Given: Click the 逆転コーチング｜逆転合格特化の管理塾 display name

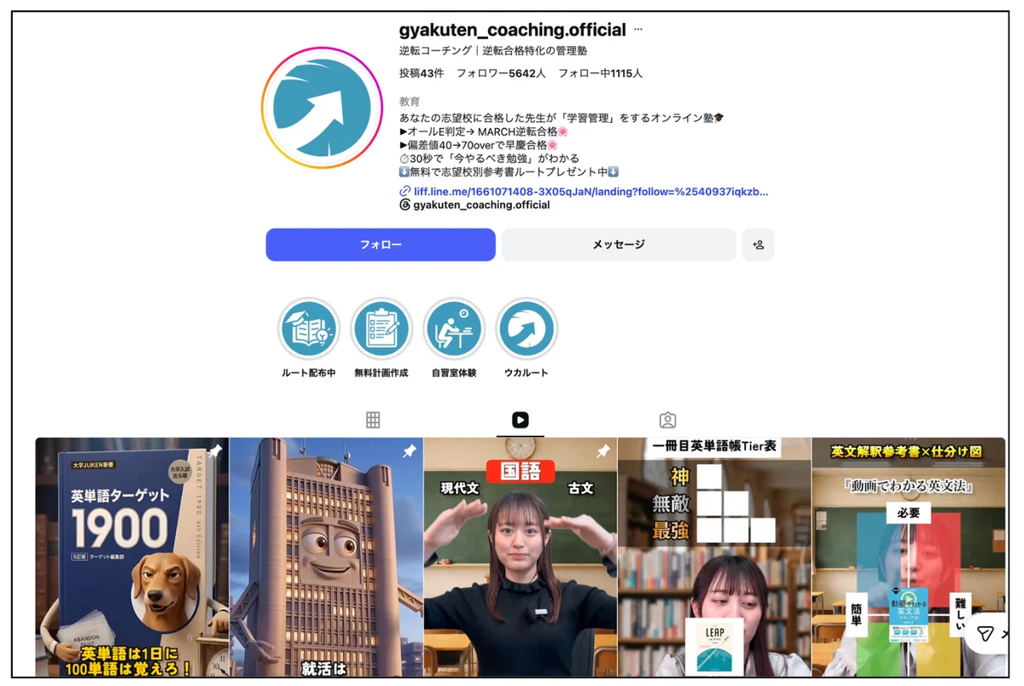Looking at the screenshot, I should 493,51.
